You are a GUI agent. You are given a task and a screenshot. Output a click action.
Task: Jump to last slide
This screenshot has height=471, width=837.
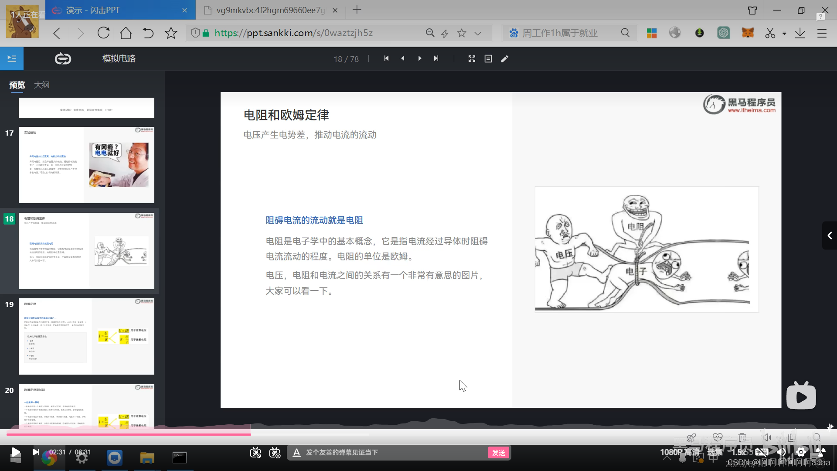click(436, 58)
